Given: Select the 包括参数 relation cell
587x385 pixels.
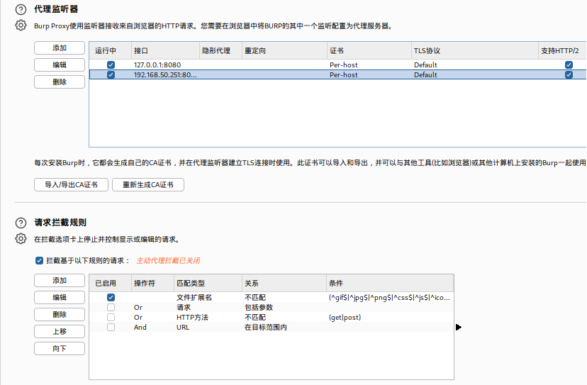Looking at the screenshot, I should (x=284, y=308).
